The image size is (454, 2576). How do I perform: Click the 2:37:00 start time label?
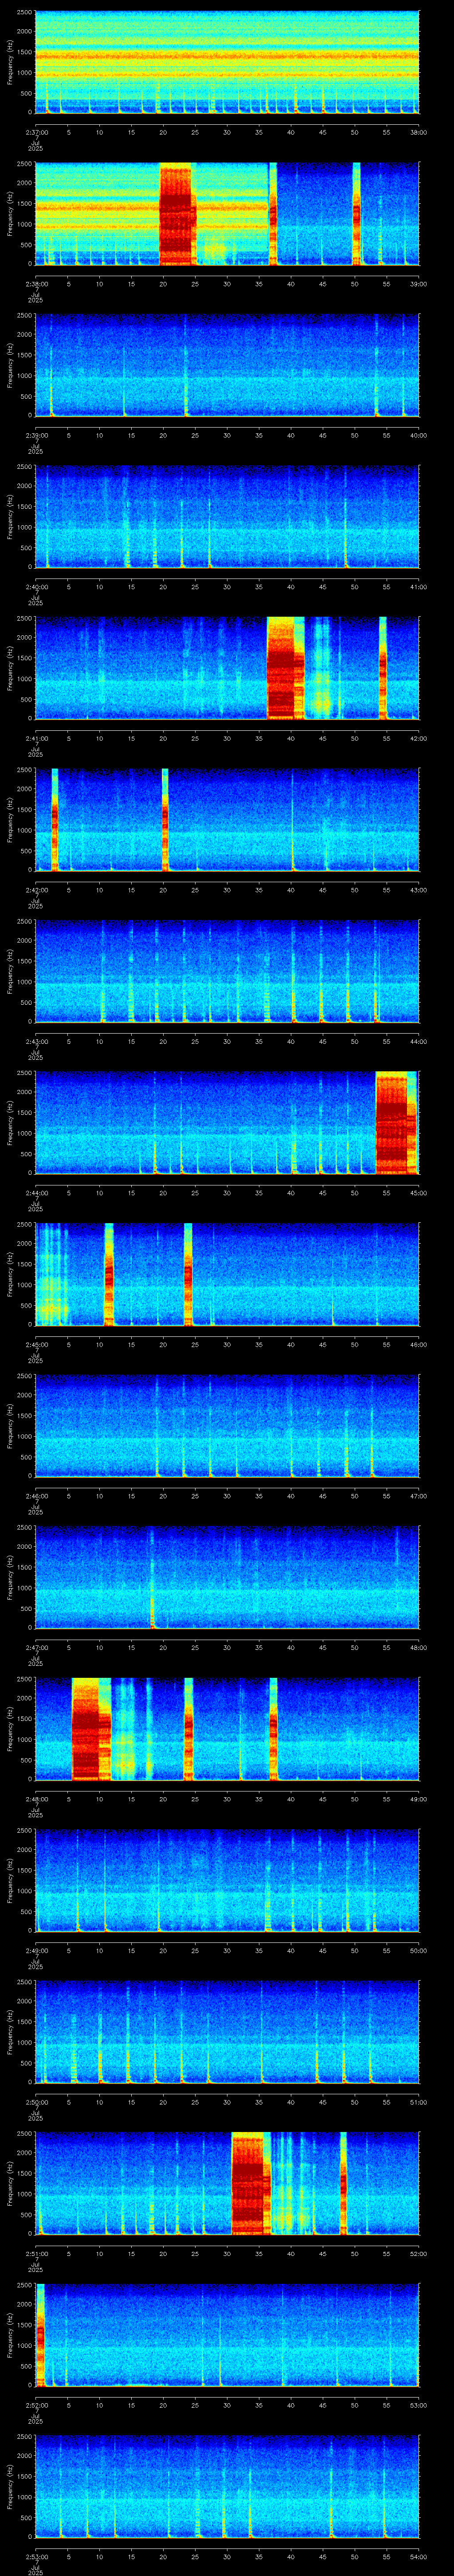click(x=35, y=132)
